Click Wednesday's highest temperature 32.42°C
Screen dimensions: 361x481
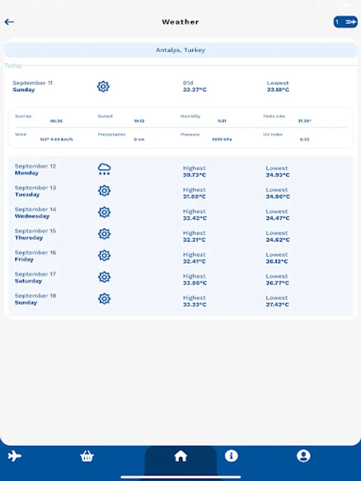click(x=195, y=218)
